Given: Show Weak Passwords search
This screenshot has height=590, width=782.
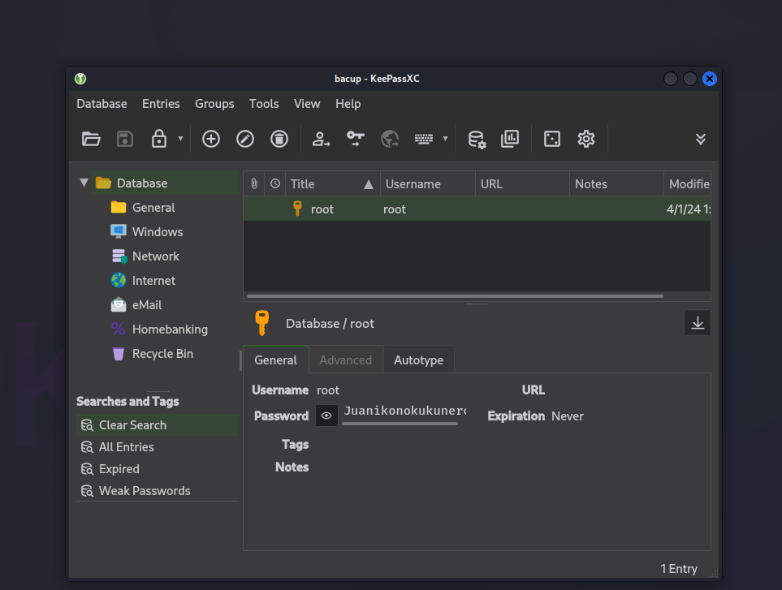Looking at the screenshot, I should pos(158,491).
